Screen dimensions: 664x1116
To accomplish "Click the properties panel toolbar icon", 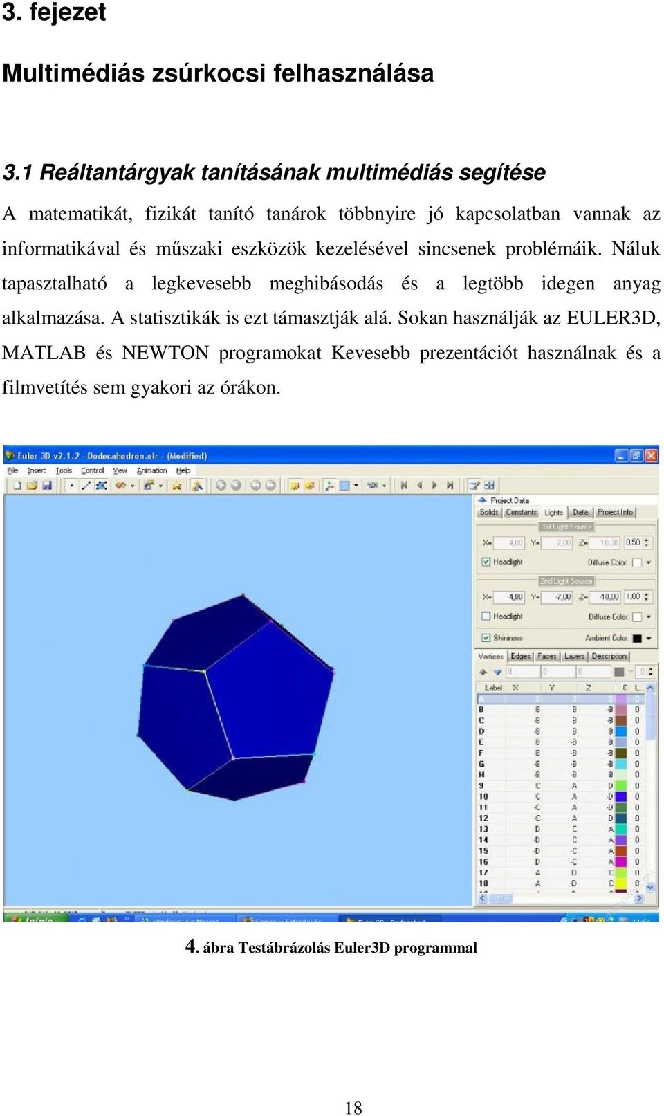I will coord(474,485).
